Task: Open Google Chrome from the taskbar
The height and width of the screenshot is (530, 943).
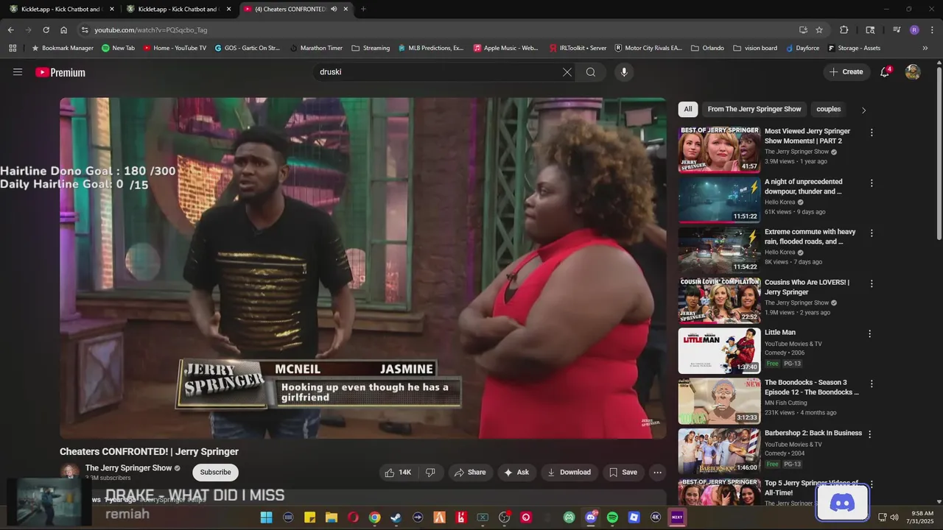Action: 374,517
